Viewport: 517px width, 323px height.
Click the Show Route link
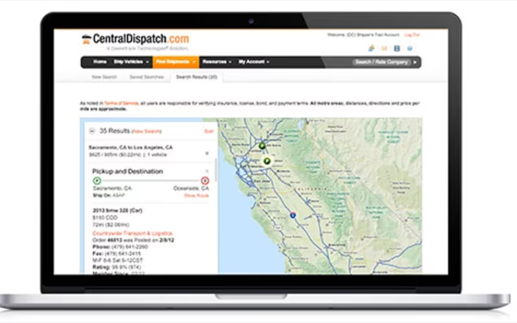click(x=196, y=196)
